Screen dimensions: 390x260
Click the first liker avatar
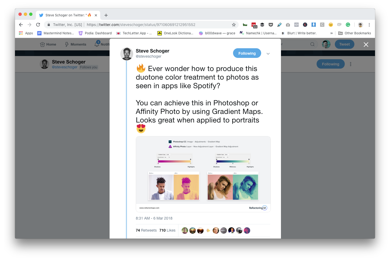[185, 231]
